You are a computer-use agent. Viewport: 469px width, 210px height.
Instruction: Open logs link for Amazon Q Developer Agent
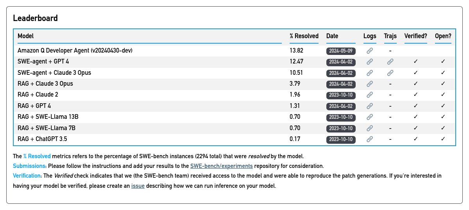(370, 51)
